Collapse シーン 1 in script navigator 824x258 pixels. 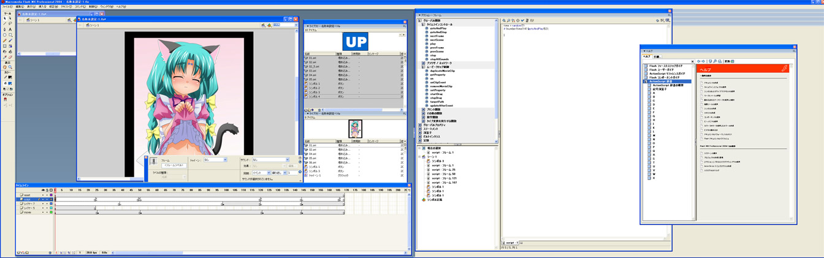(419, 157)
